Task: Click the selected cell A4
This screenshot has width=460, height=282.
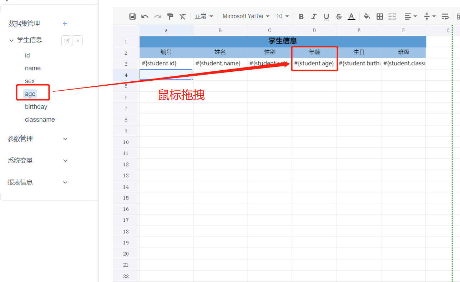Action: [166, 74]
